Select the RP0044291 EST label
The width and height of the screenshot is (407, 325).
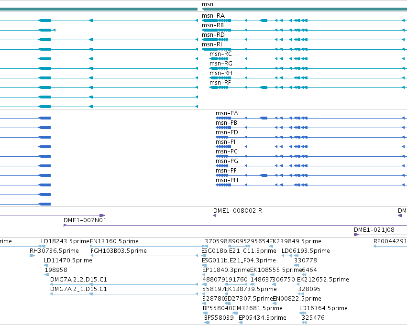point(390,241)
